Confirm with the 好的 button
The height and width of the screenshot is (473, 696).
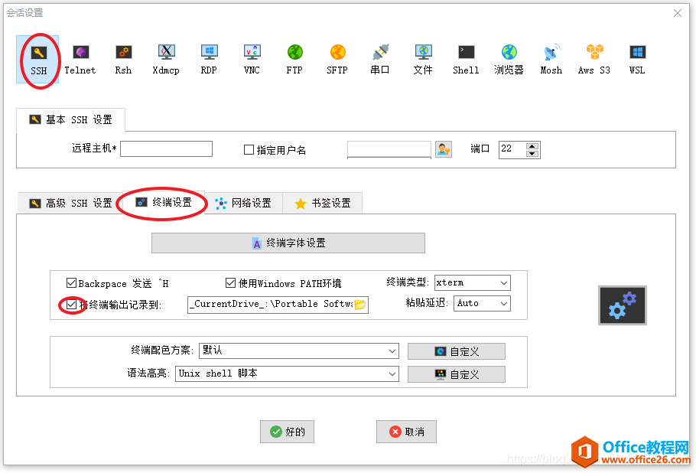(x=287, y=432)
